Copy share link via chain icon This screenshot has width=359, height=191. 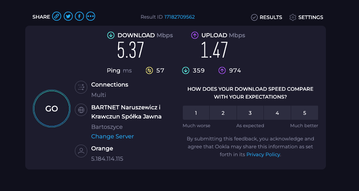[x=57, y=17]
